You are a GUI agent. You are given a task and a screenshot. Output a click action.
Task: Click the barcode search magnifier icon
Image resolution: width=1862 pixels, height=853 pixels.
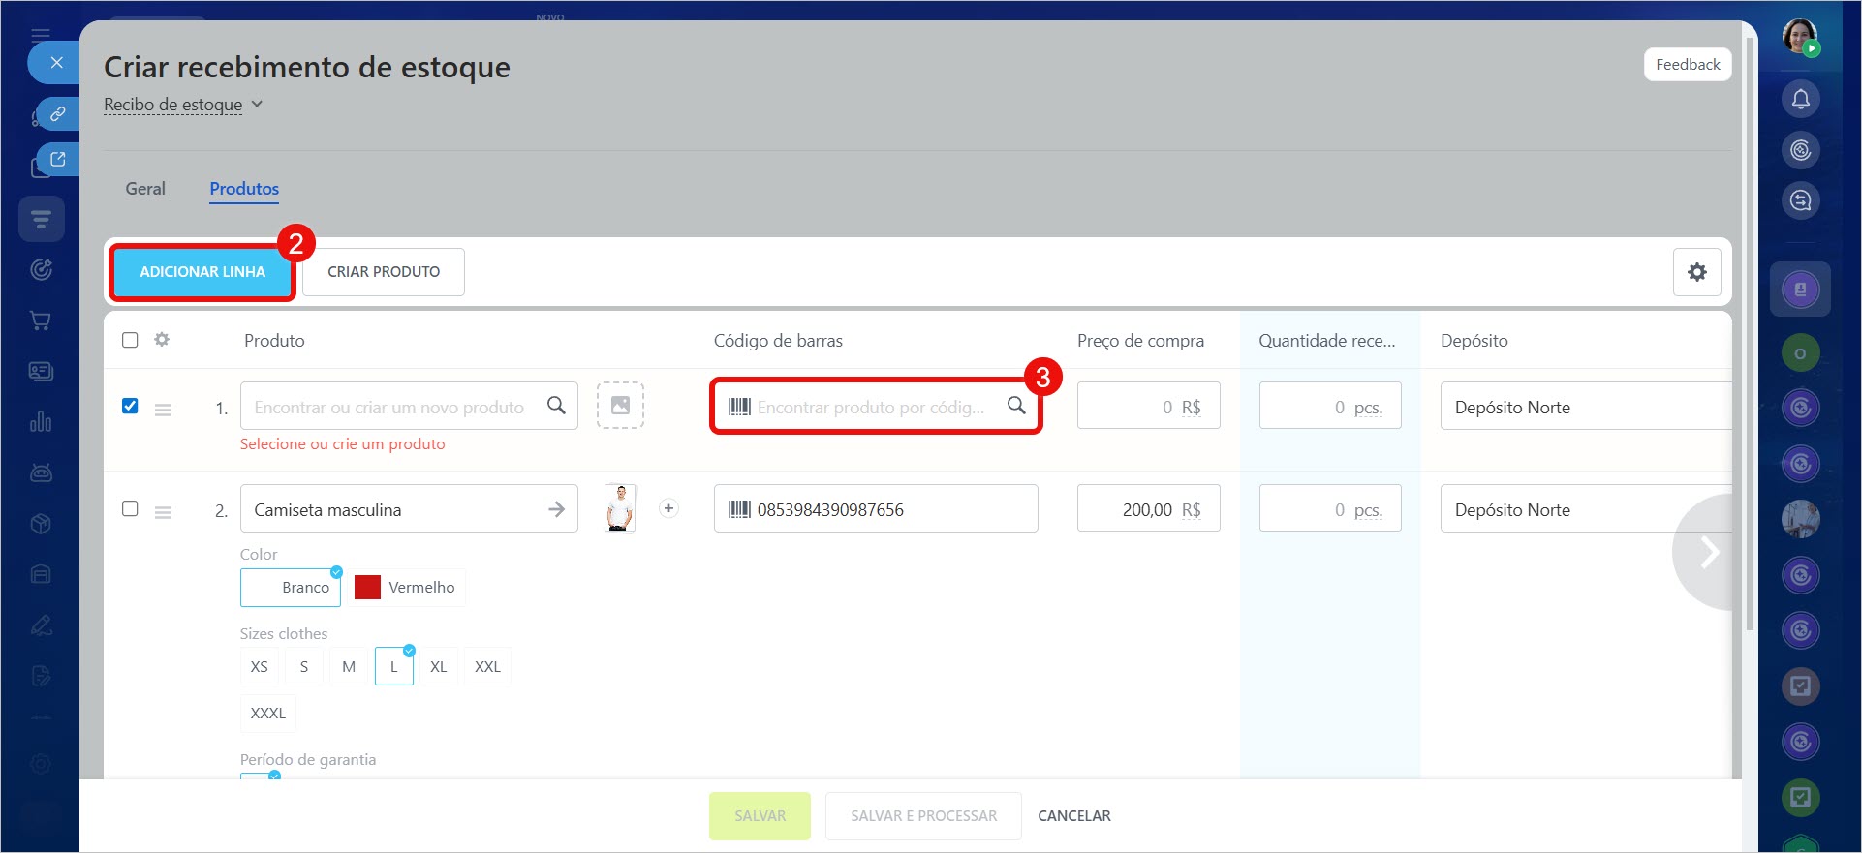[1015, 406]
